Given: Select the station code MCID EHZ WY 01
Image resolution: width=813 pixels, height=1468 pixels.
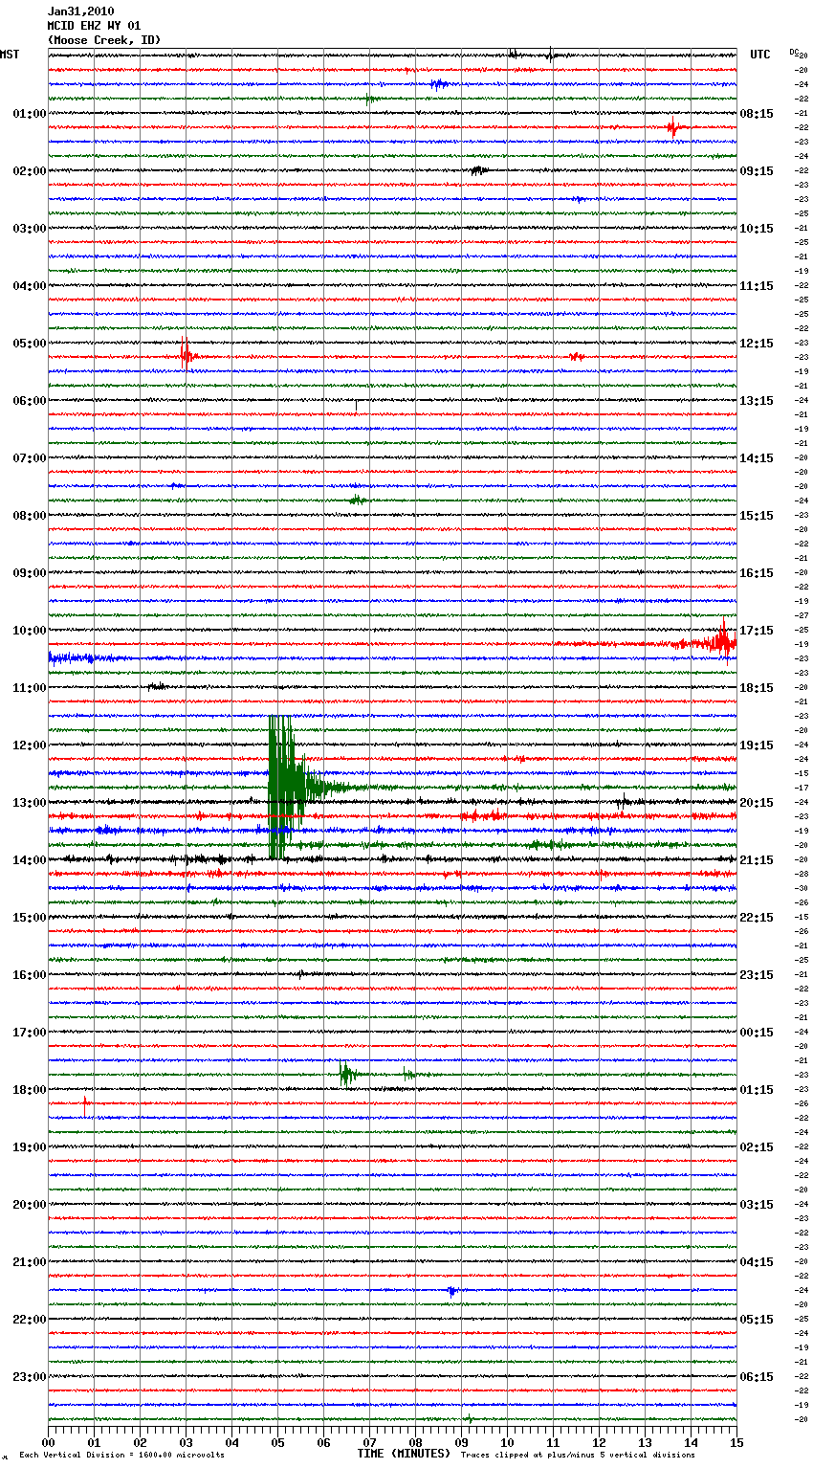Looking at the screenshot, I should coord(94,26).
